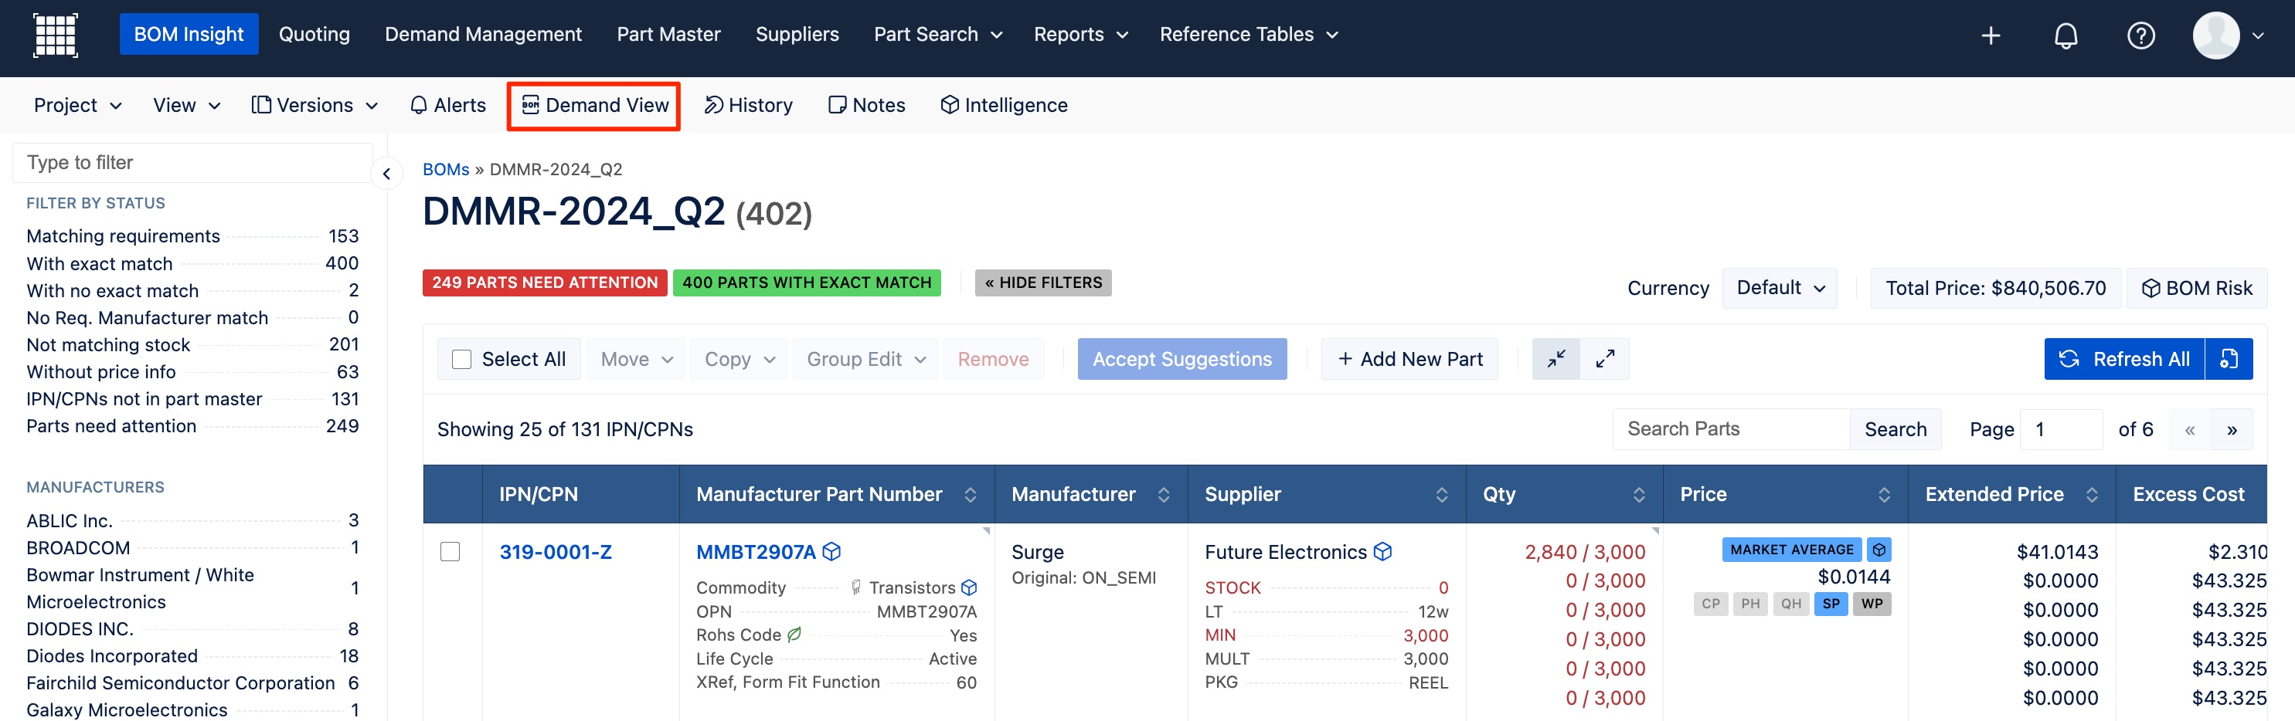This screenshot has width=2295, height=721.
Task: Click the BOMs breadcrumb link
Action: coord(445,169)
